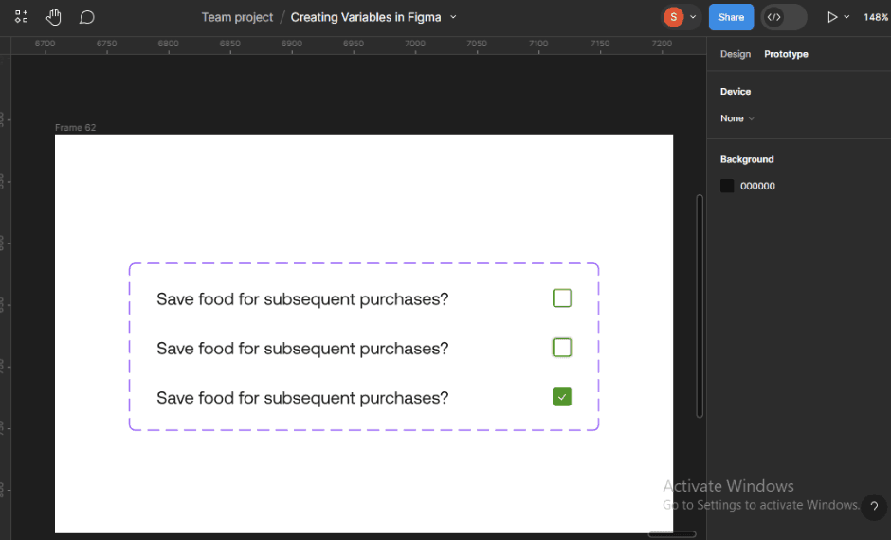Open presentation options chevron beside play
Image resolution: width=891 pixels, height=540 pixels.
[846, 17]
